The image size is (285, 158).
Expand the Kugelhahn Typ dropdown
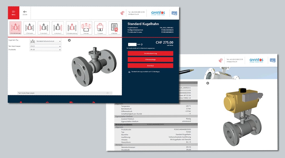(x=45, y=41)
